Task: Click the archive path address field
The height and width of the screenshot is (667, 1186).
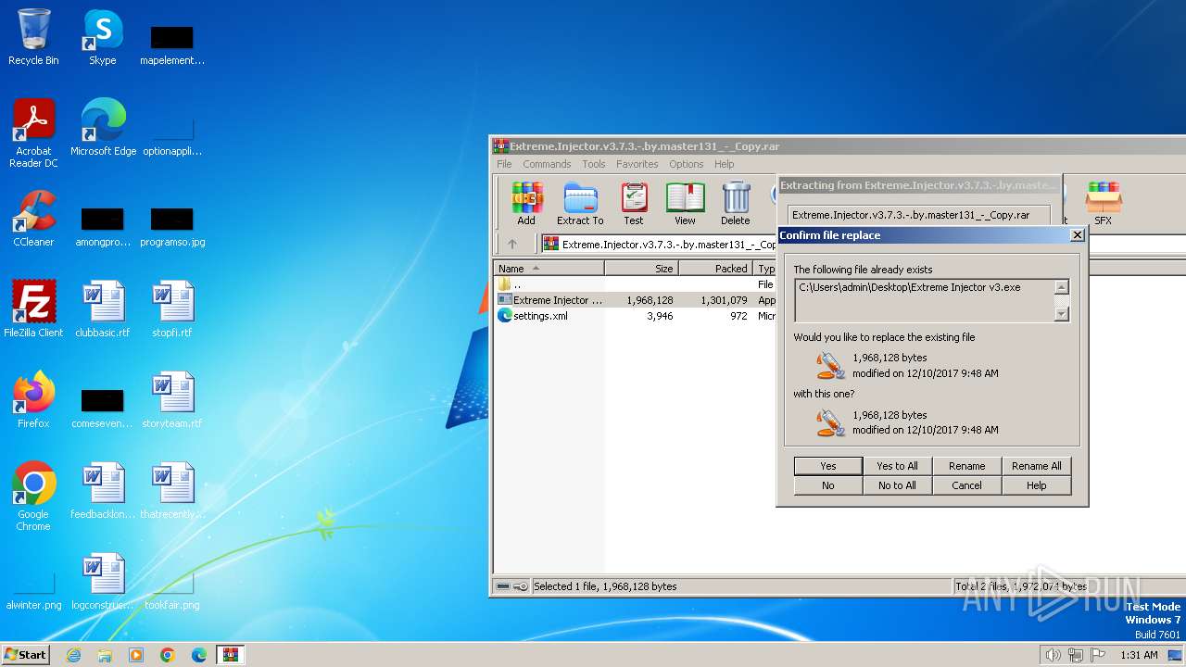Action: click(x=660, y=245)
